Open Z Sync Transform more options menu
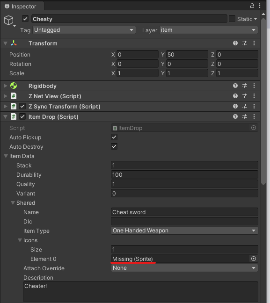 tap(254, 106)
